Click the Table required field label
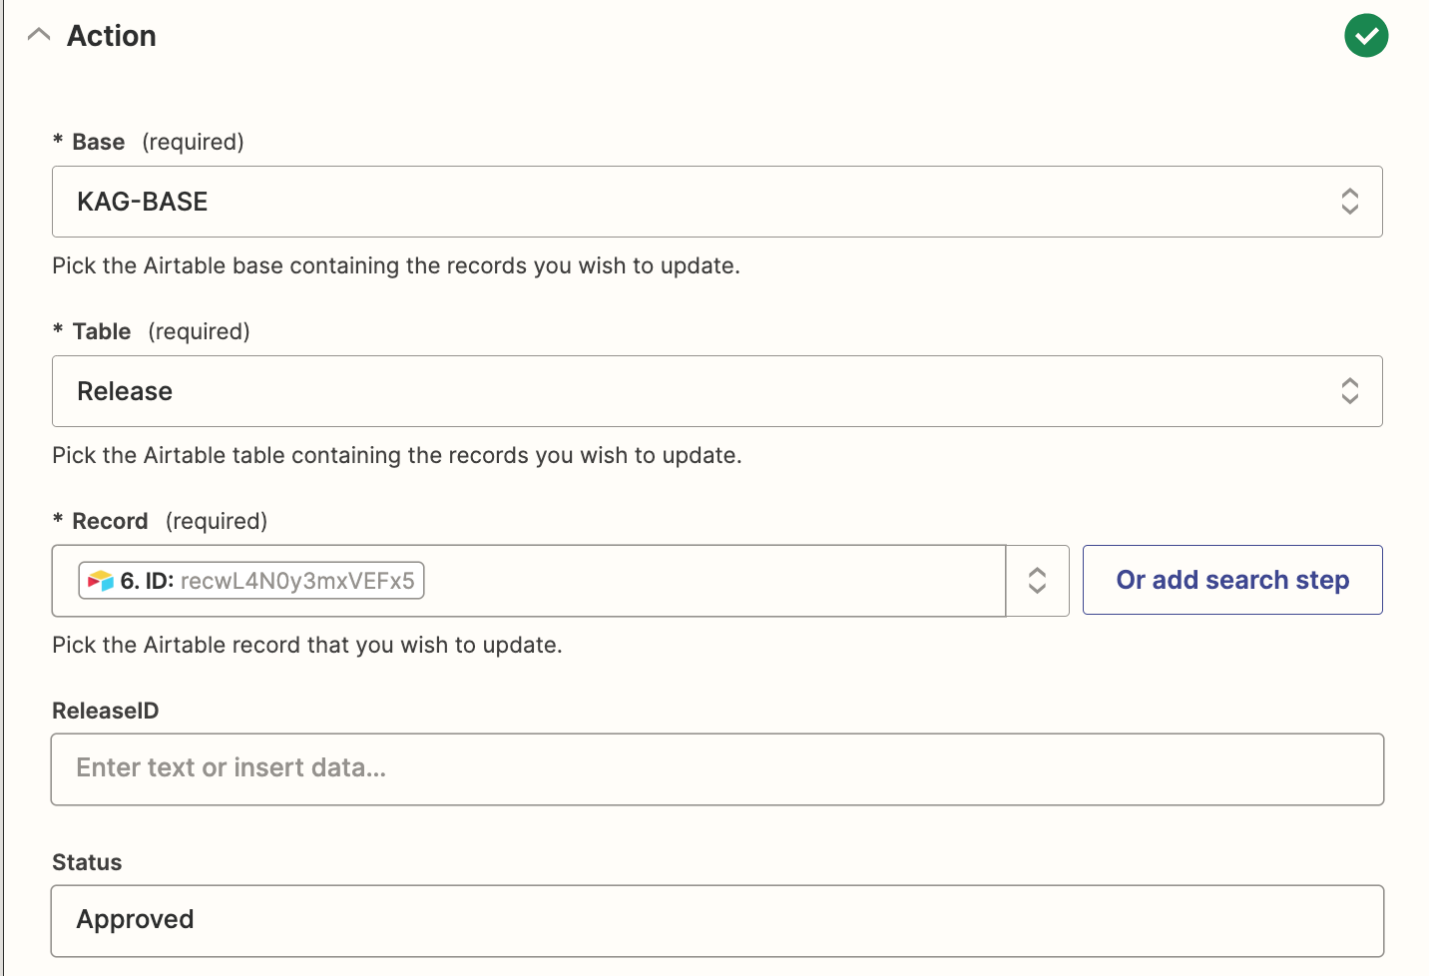 point(101,331)
